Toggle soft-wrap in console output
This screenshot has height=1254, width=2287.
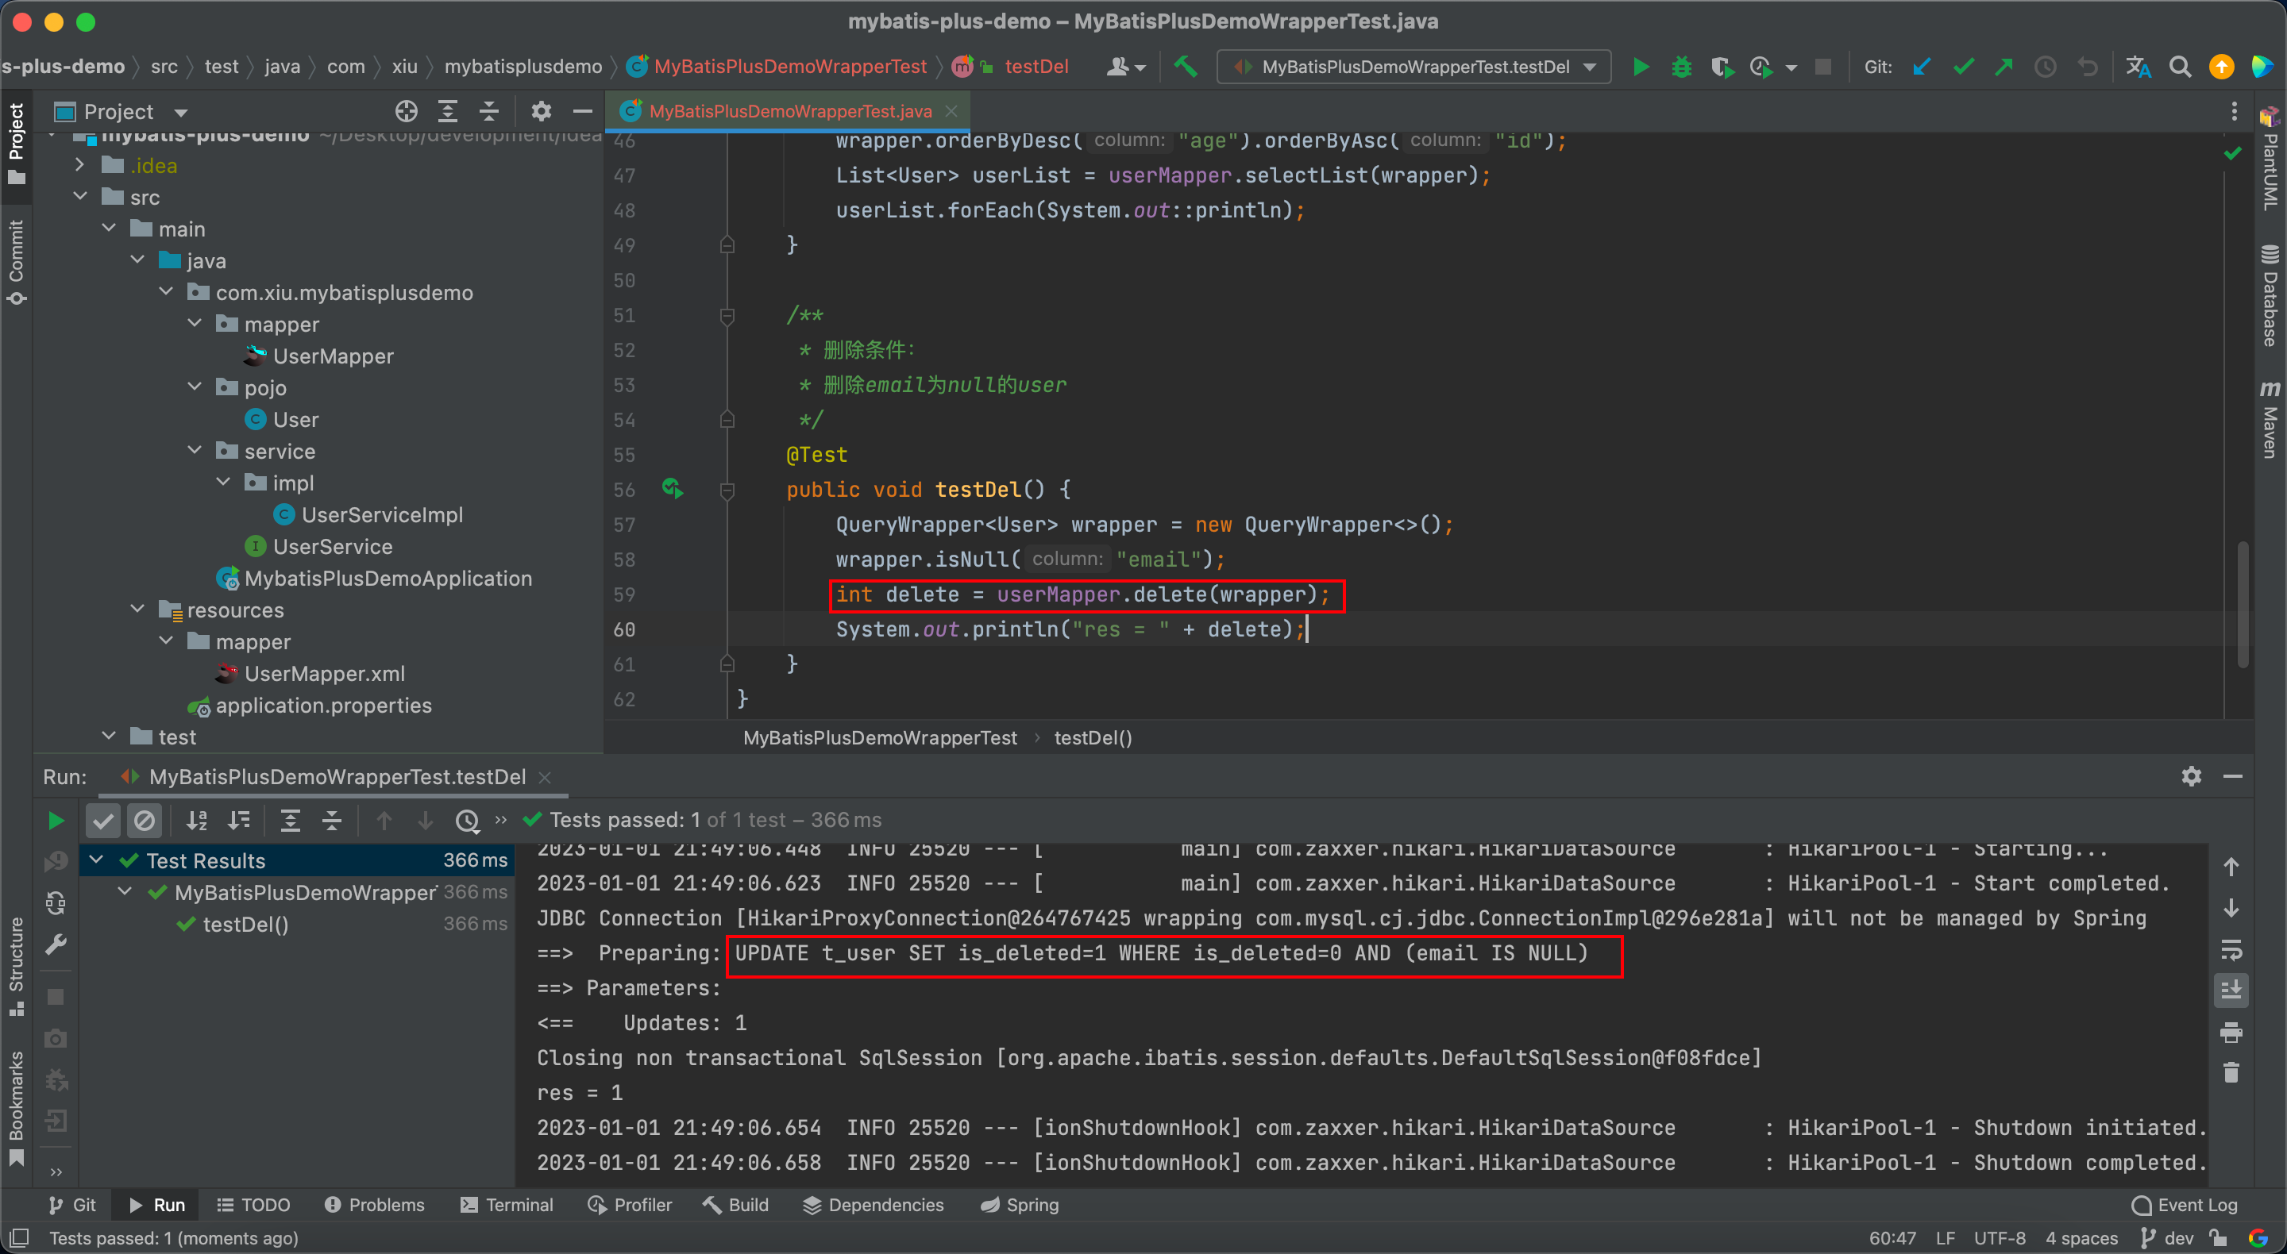pyautogui.click(x=2231, y=951)
